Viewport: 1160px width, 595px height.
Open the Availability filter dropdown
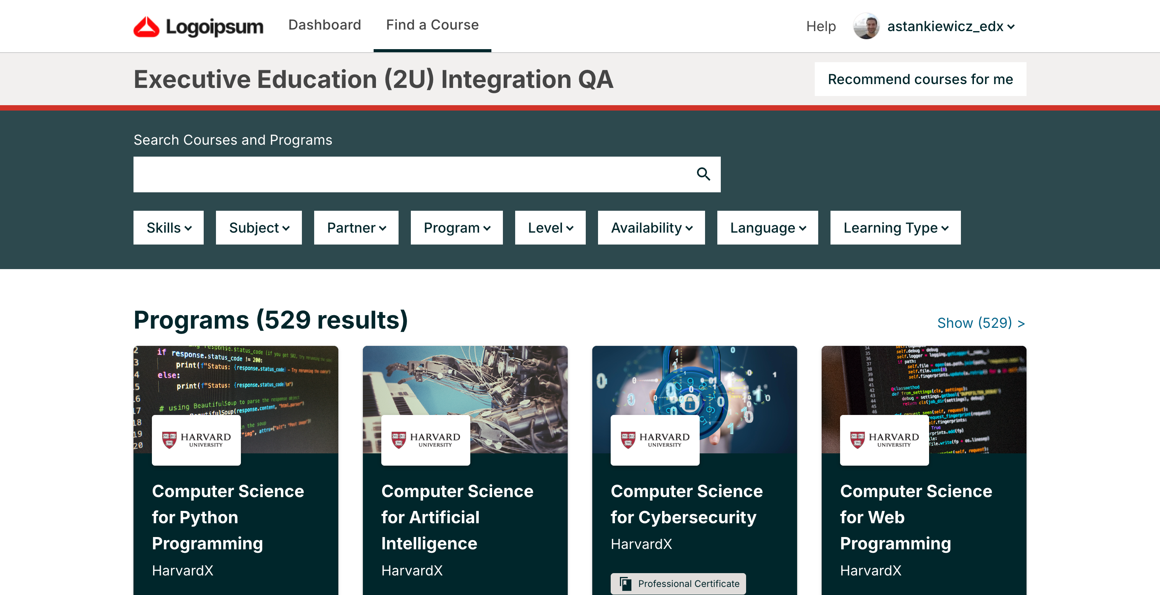(x=652, y=228)
